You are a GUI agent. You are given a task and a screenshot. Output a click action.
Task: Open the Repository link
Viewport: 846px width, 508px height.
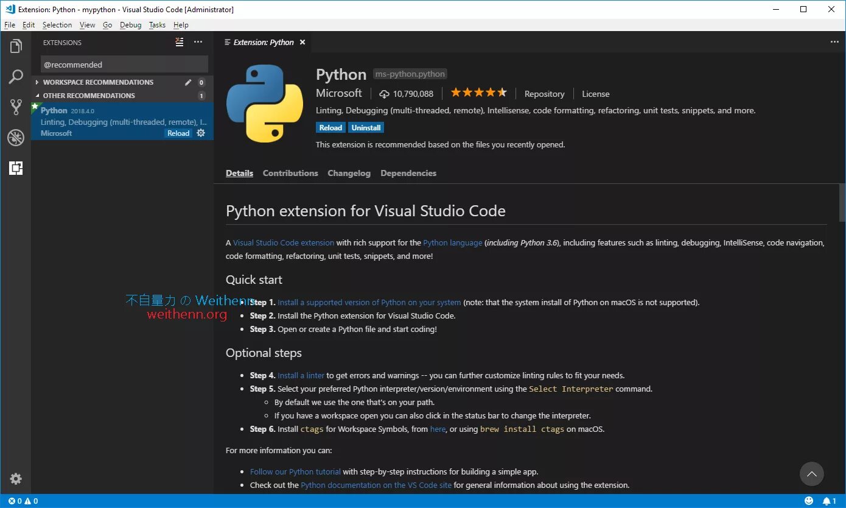coord(544,94)
